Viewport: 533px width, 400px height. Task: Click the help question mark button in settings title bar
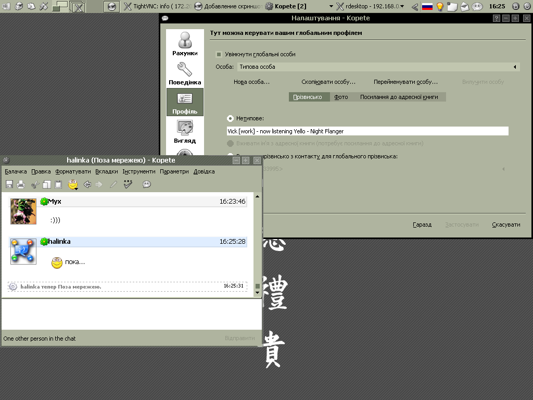tap(496, 18)
